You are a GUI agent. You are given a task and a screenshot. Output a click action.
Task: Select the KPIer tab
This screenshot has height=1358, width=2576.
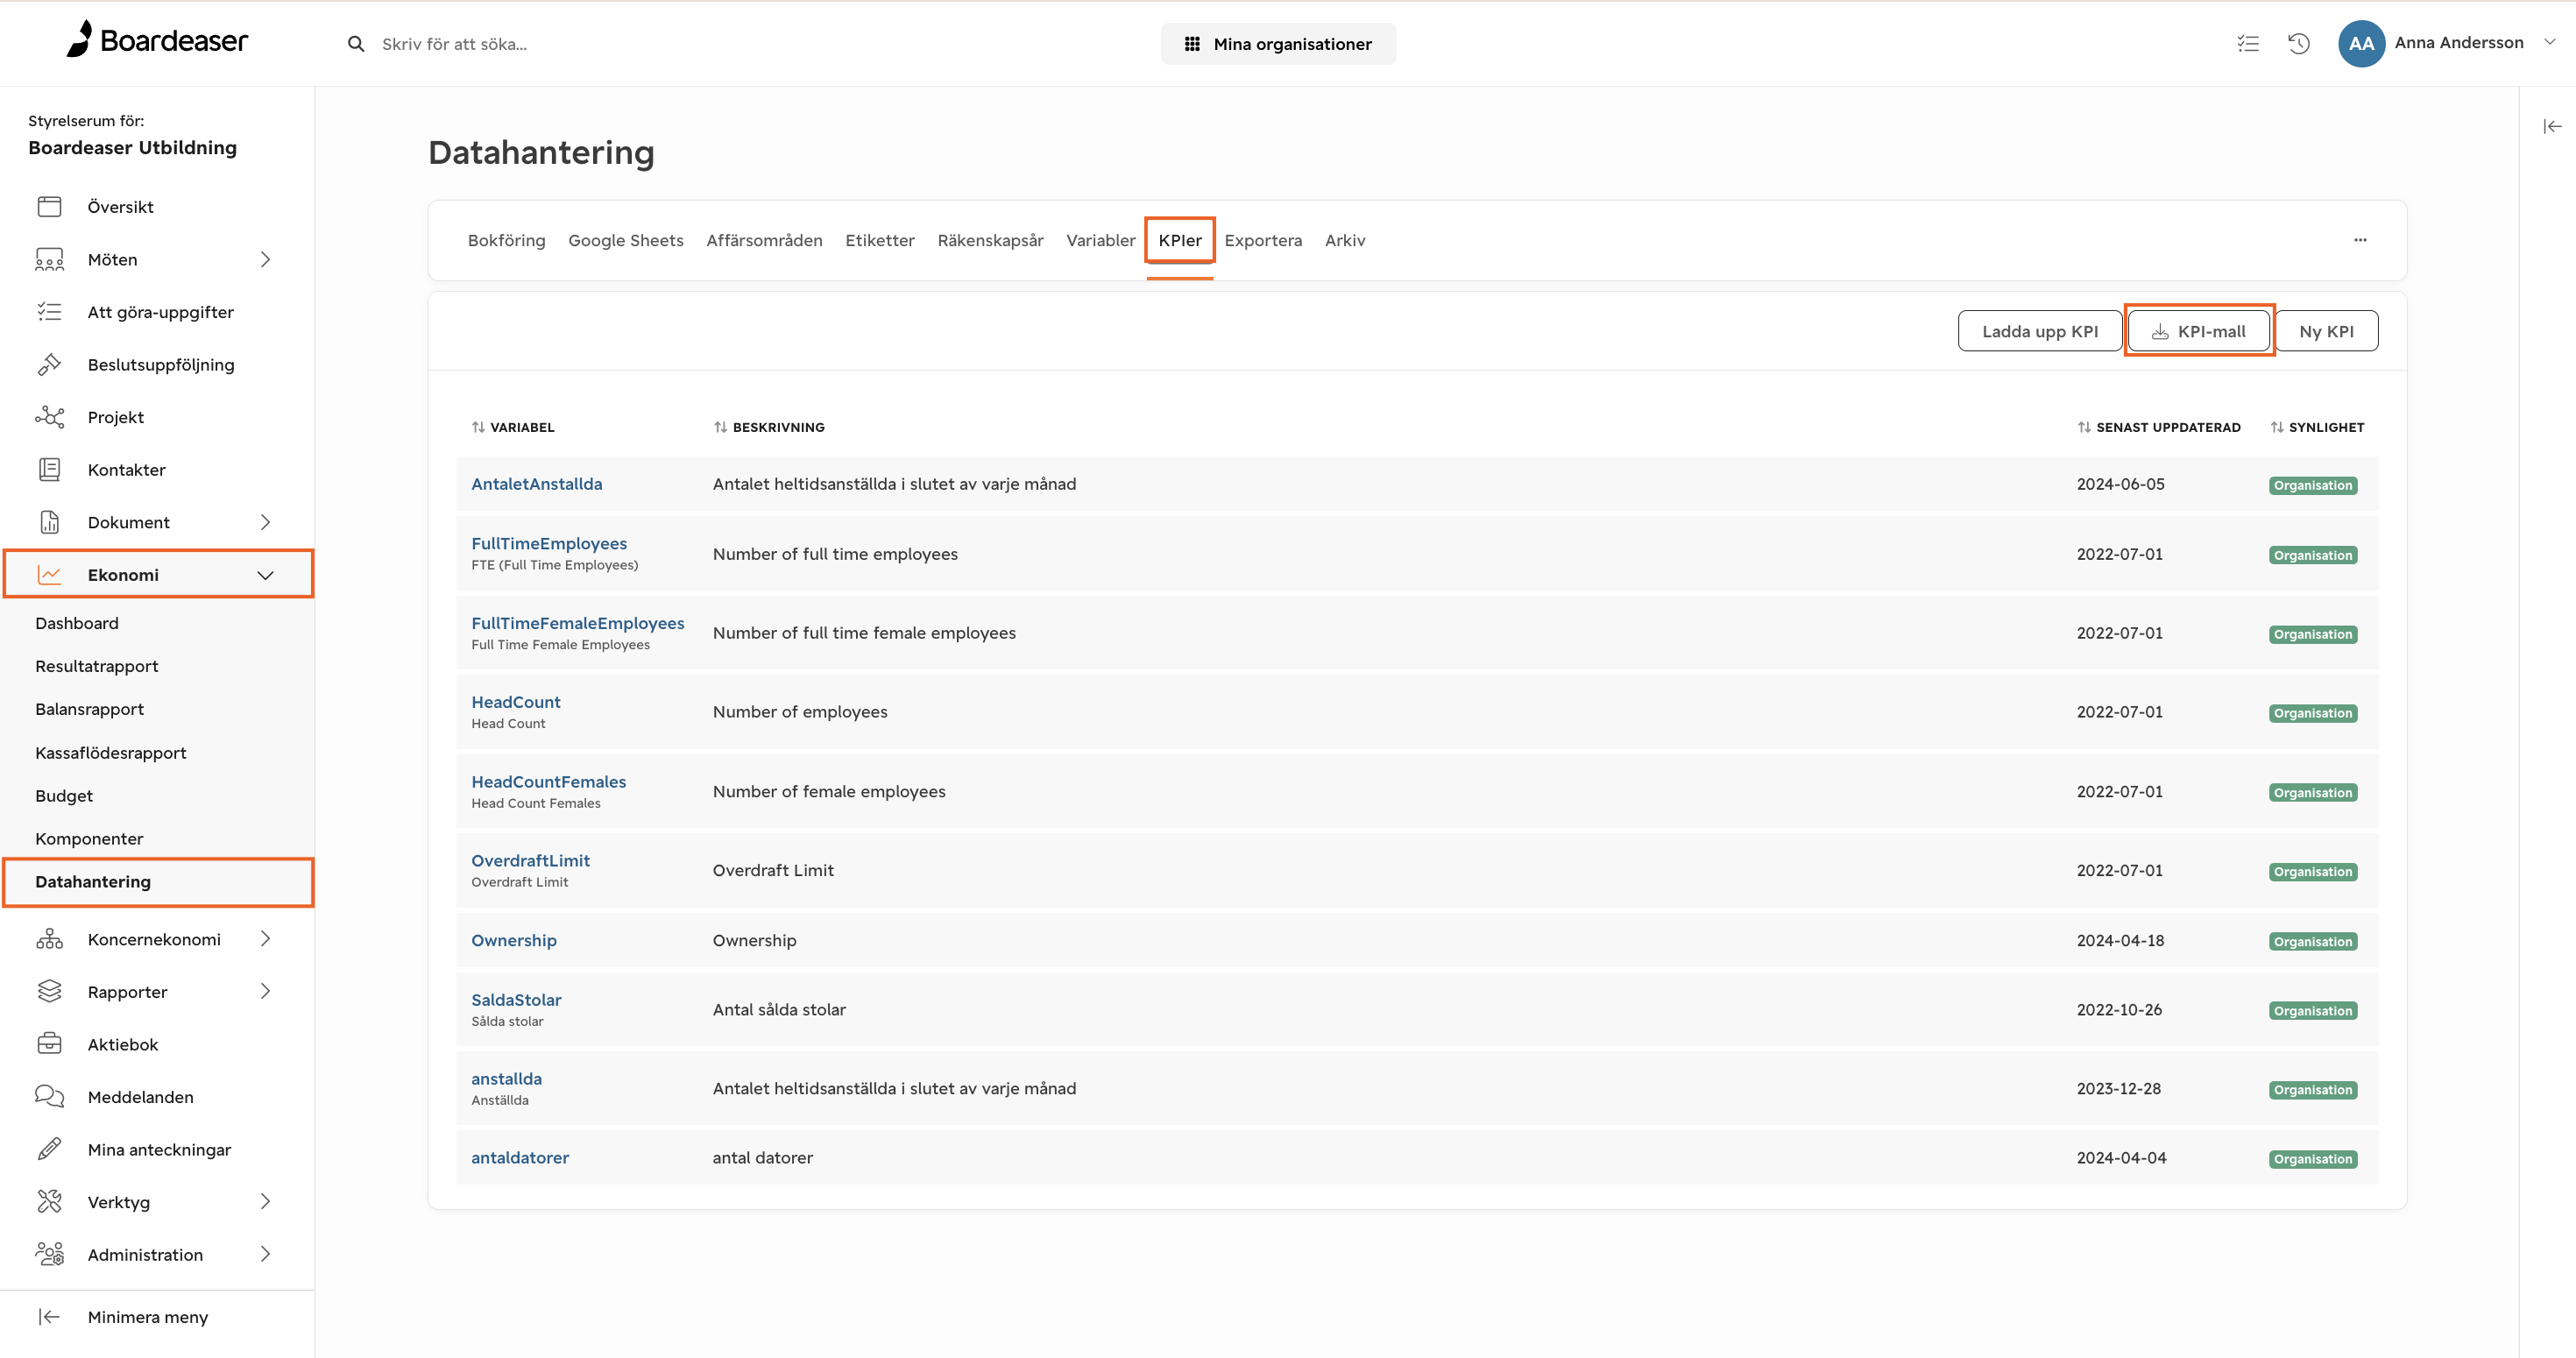coord(1180,241)
